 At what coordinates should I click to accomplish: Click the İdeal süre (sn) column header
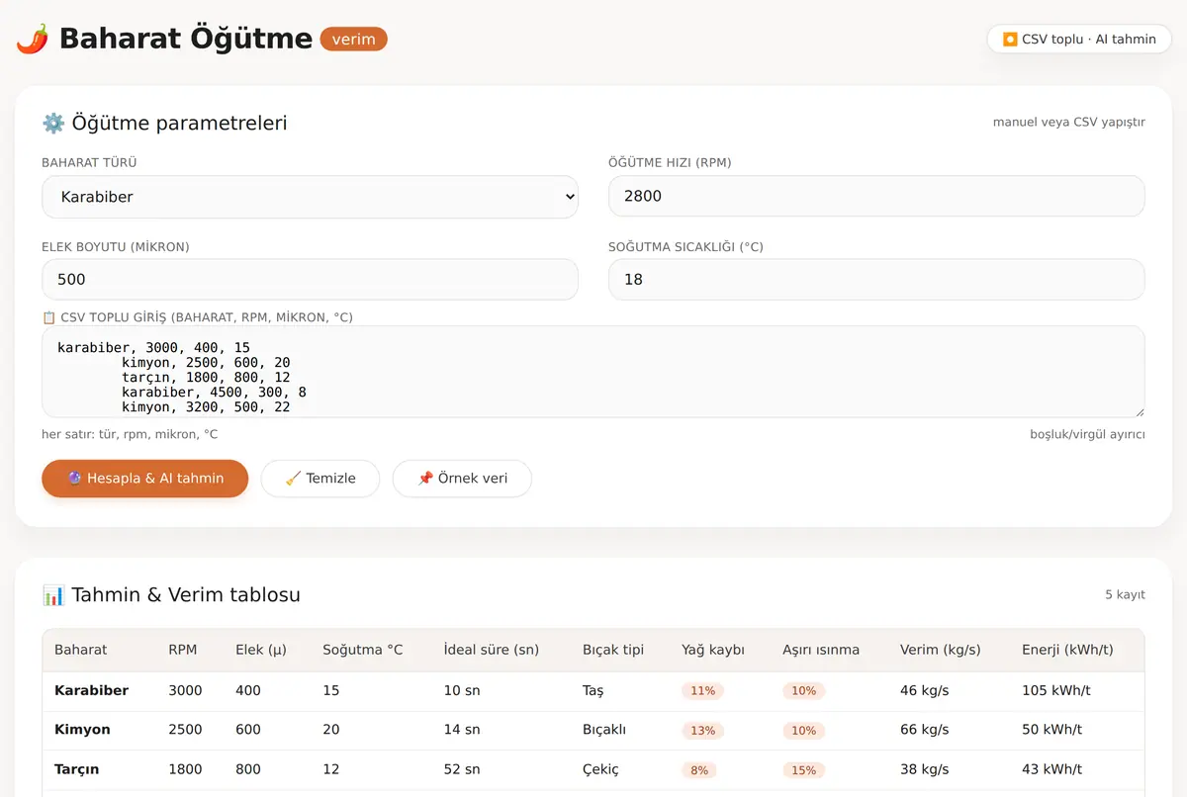click(x=492, y=650)
